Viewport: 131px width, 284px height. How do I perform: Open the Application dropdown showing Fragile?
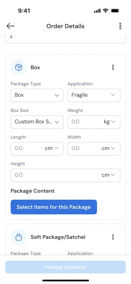pyautogui.click(x=94, y=95)
